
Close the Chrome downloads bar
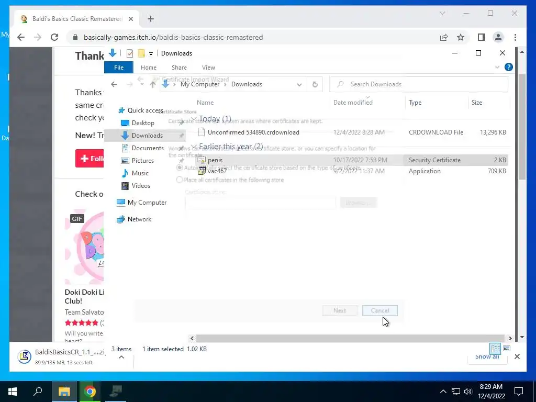[517, 356]
